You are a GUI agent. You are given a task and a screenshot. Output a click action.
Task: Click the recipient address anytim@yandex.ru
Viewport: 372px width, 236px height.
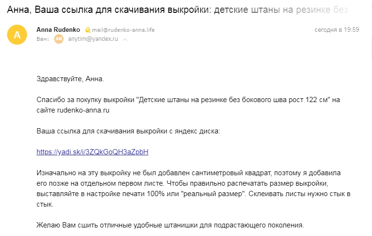pos(93,39)
